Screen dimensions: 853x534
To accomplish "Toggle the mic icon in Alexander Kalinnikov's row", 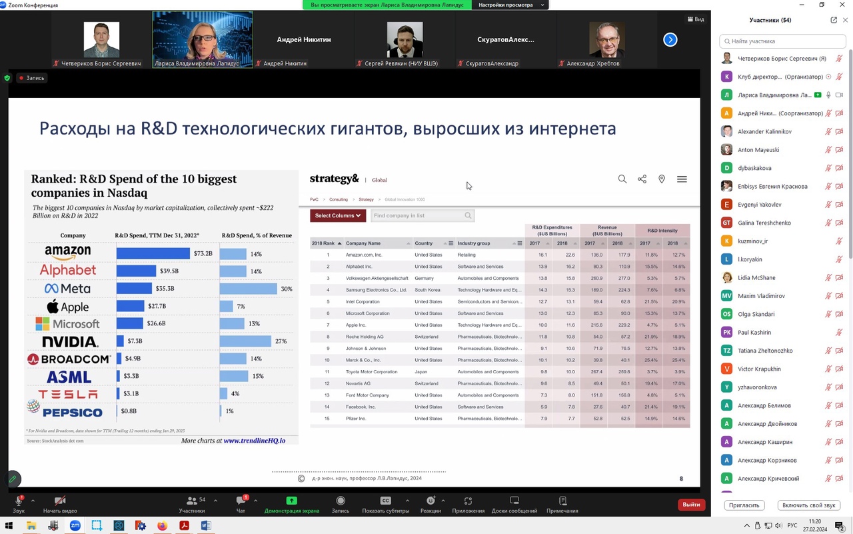I will (828, 131).
